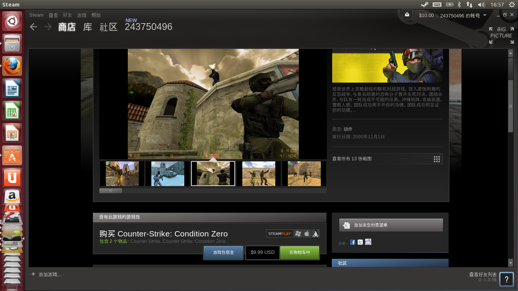Click the large main screenshot image
This screenshot has height=291, width=518.
213,104
